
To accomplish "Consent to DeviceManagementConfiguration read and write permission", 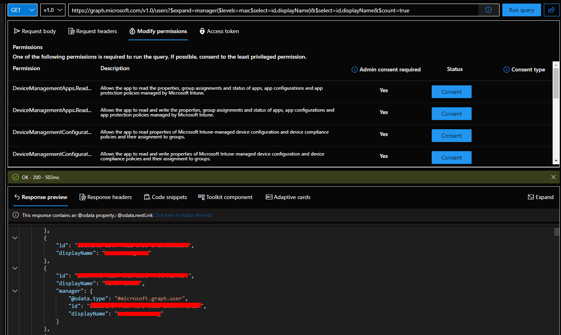I will pyautogui.click(x=452, y=158).
